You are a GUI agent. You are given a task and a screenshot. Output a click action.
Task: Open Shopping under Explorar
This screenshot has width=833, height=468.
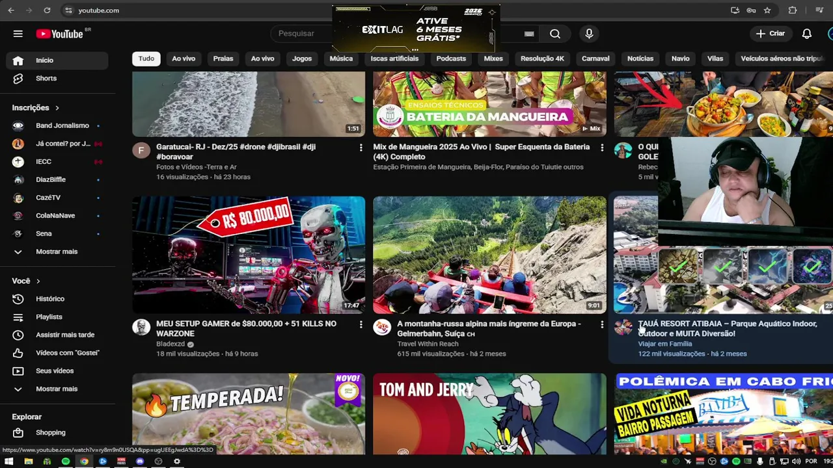pyautogui.click(x=57, y=432)
